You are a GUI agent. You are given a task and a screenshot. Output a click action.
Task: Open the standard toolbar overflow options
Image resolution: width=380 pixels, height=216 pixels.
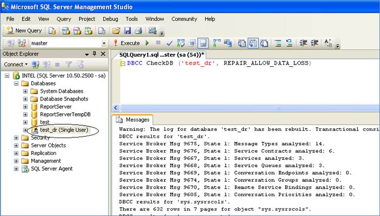(x=162, y=33)
